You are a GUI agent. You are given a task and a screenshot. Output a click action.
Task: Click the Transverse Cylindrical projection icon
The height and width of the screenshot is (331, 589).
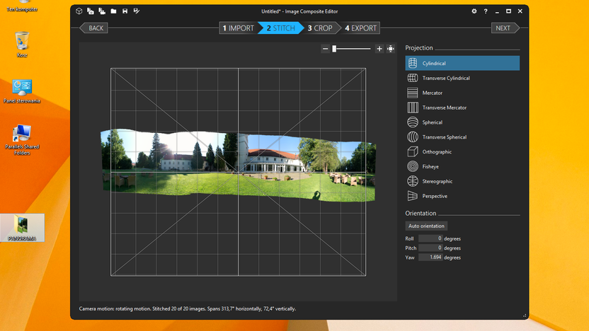tap(413, 78)
